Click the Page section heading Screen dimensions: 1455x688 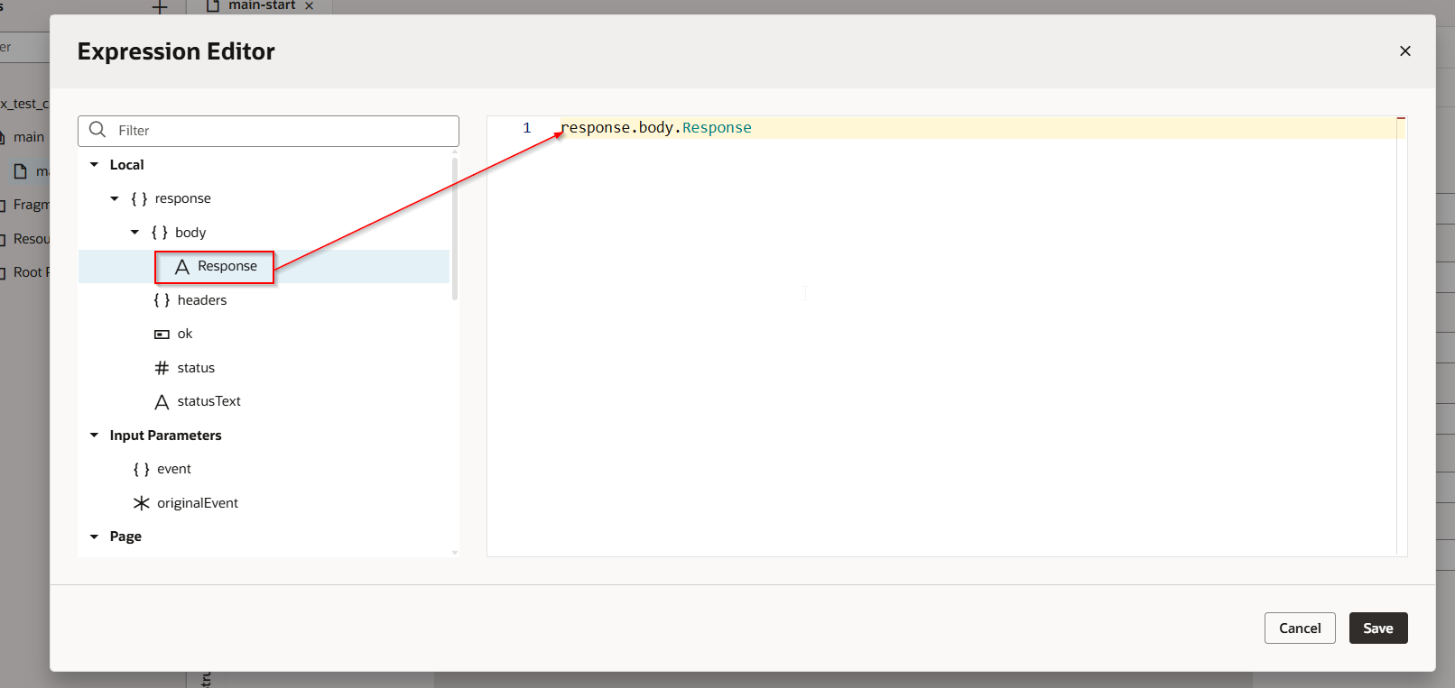[125, 537]
